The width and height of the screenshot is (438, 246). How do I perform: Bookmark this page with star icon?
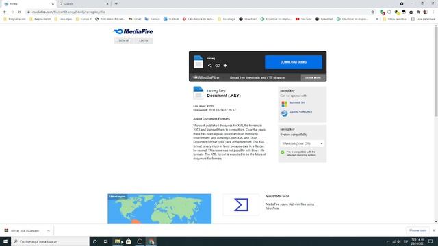[372, 12]
